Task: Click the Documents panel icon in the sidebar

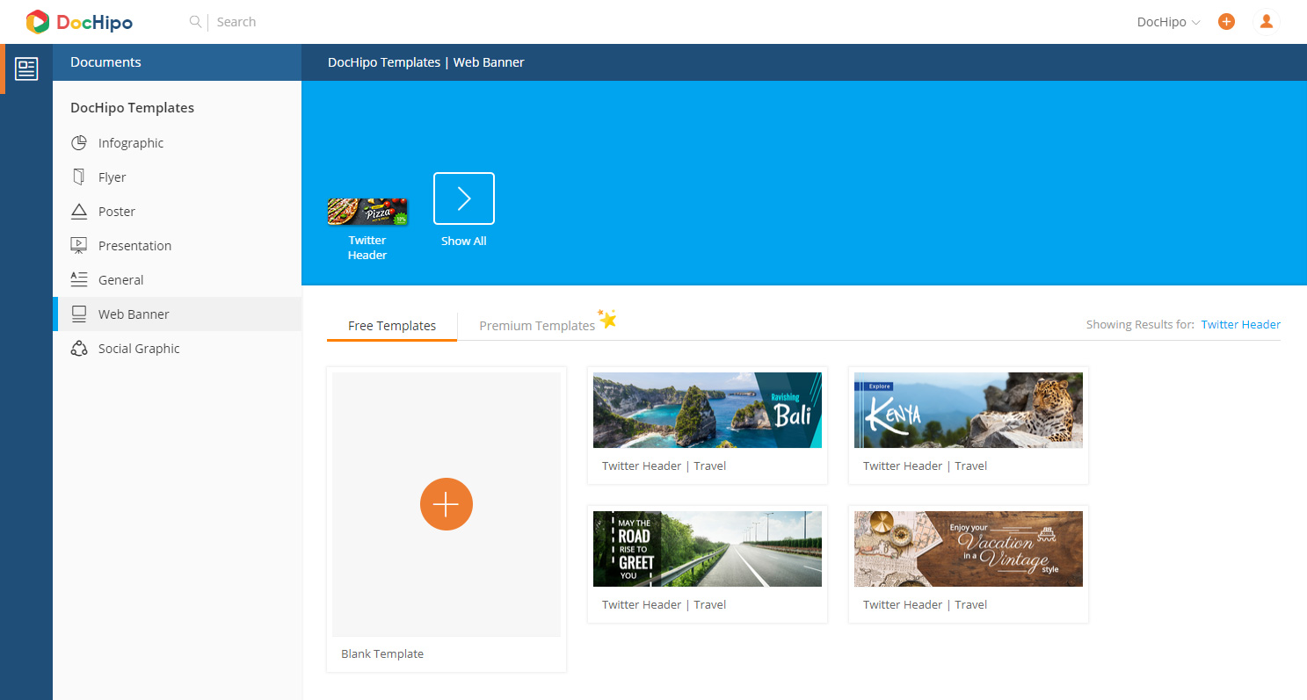Action: point(26,68)
